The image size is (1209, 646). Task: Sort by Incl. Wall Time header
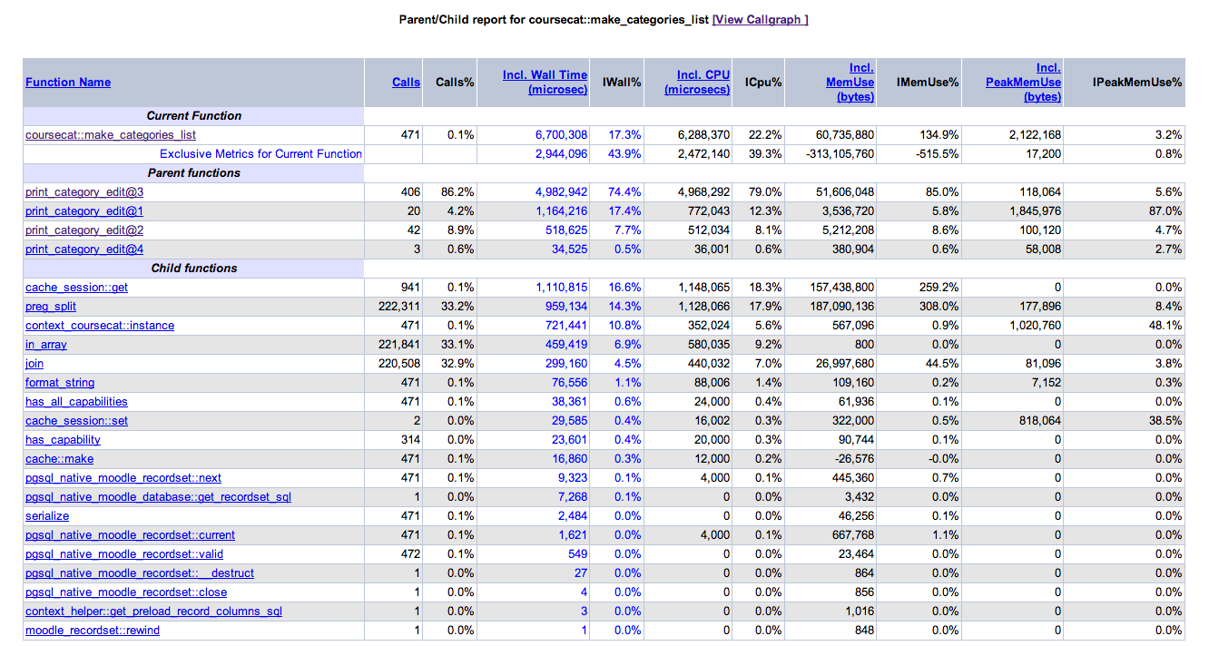[x=545, y=82]
